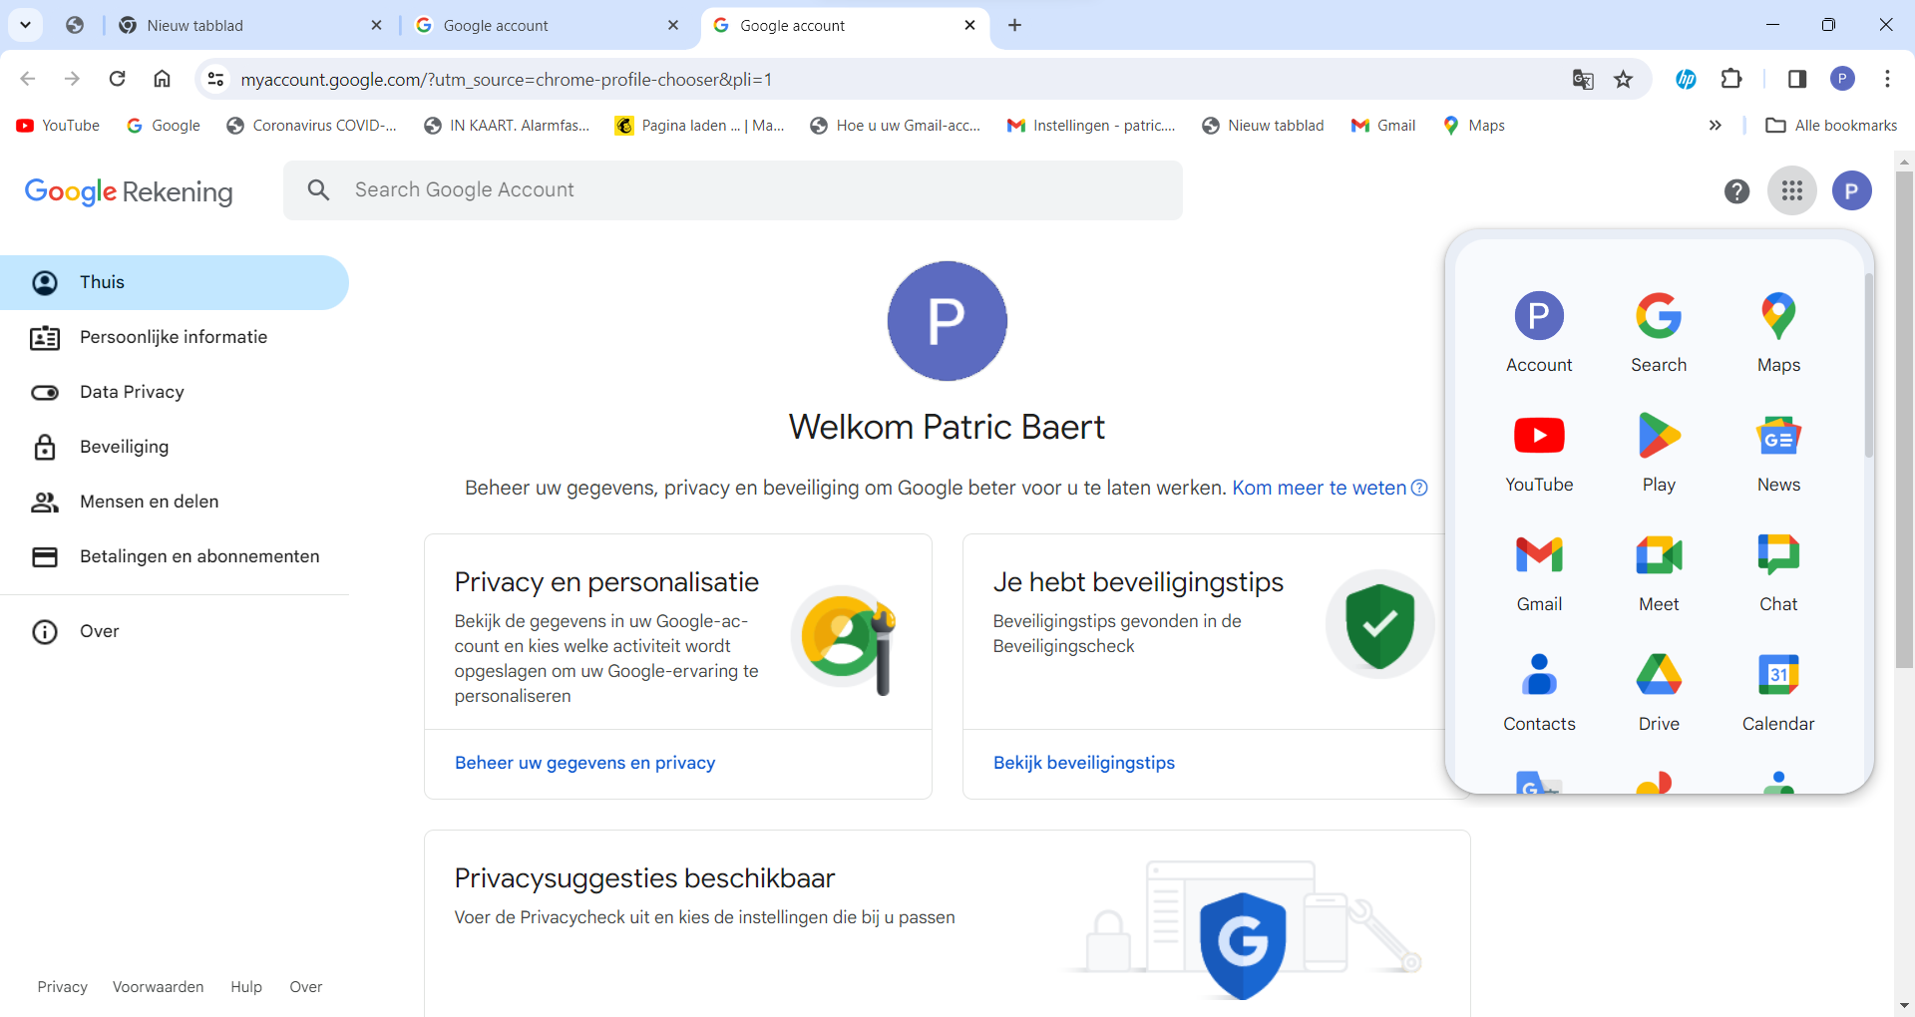This screenshot has width=1915, height=1017.
Task: Show hidden bookmarks with the double chevron
Action: click(1715, 126)
